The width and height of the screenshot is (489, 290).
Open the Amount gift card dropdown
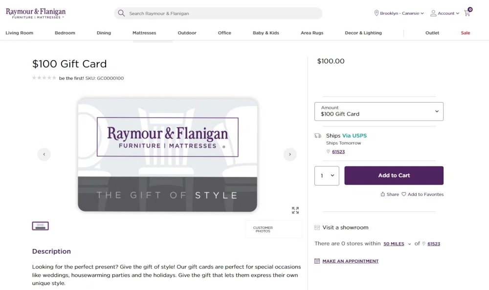(379, 111)
